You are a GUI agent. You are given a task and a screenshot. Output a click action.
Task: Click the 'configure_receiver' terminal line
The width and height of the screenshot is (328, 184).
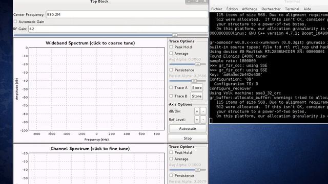(x=230, y=88)
